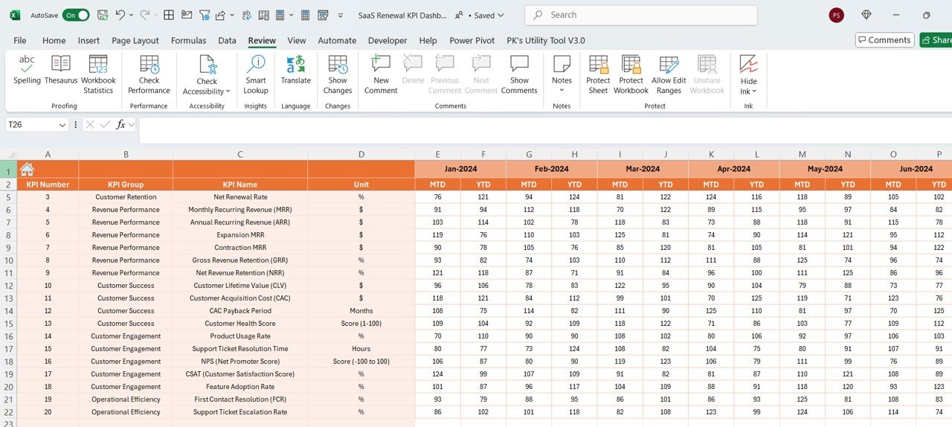Click cell 'CAC Payback Period'
The width and height of the screenshot is (952, 427).
click(240, 311)
